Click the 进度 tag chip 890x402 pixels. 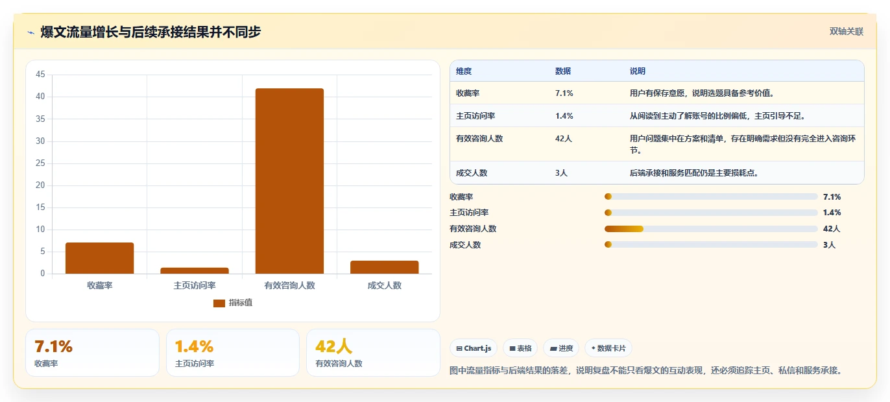click(561, 348)
